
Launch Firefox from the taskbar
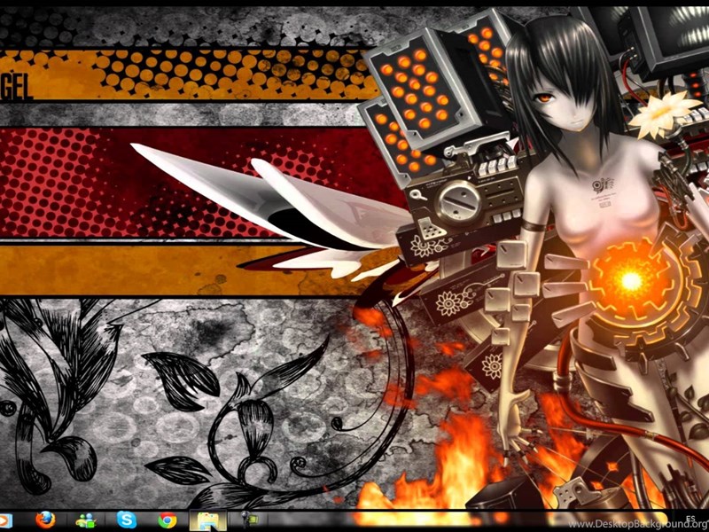(x=45, y=520)
